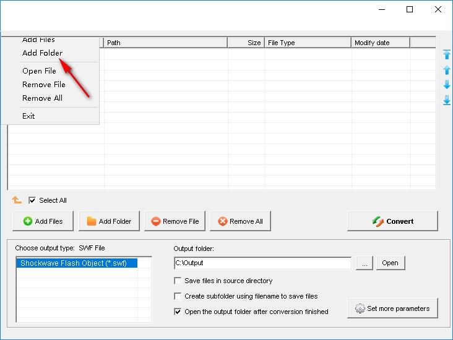Click the Add Files button

[x=43, y=221]
